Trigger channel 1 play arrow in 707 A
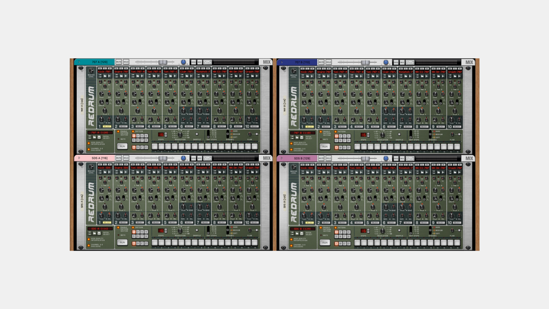Image resolution: width=549 pixels, height=309 pixels. pyautogui.click(x=110, y=68)
